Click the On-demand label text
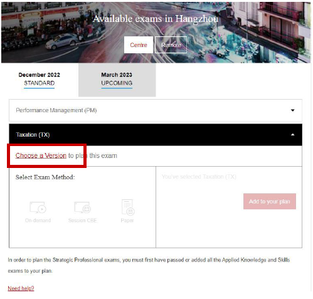The image size is (313, 299). coord(38,221)
